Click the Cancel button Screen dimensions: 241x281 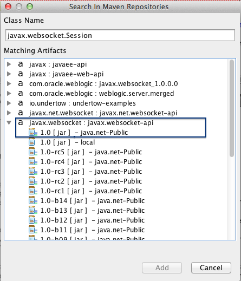coord(211,268)
